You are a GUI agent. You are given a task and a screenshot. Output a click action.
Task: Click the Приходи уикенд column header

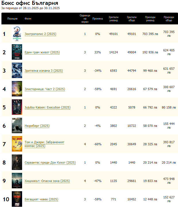click(x=150, y=19)
